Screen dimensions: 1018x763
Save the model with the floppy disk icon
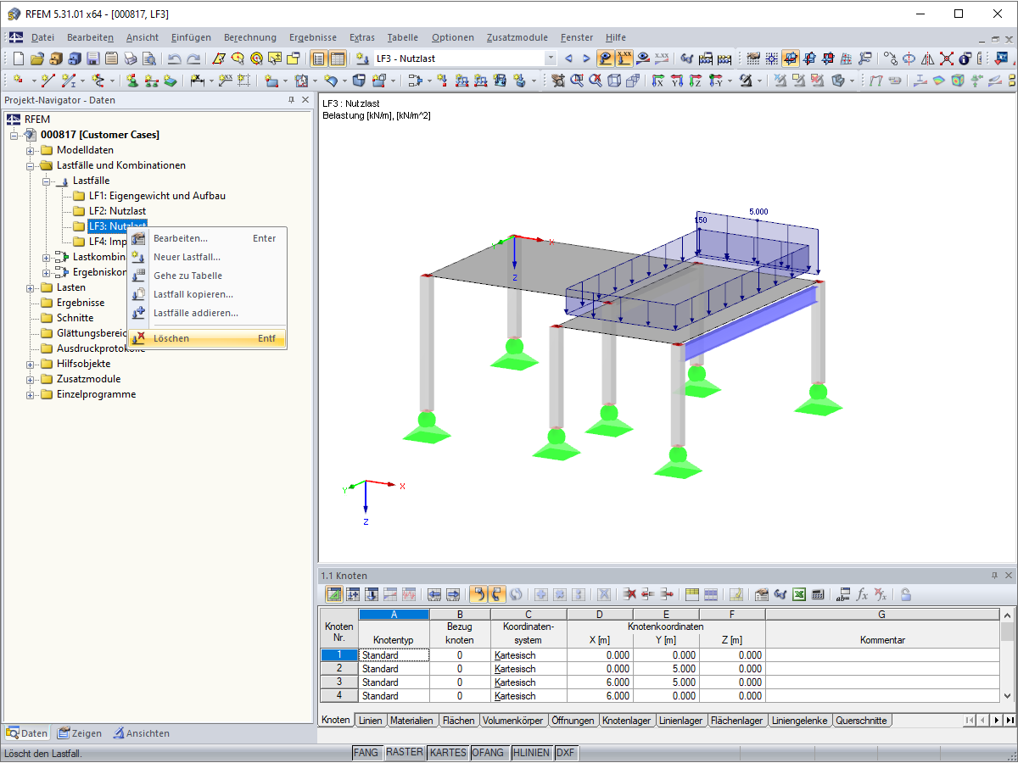coord(92,58)
